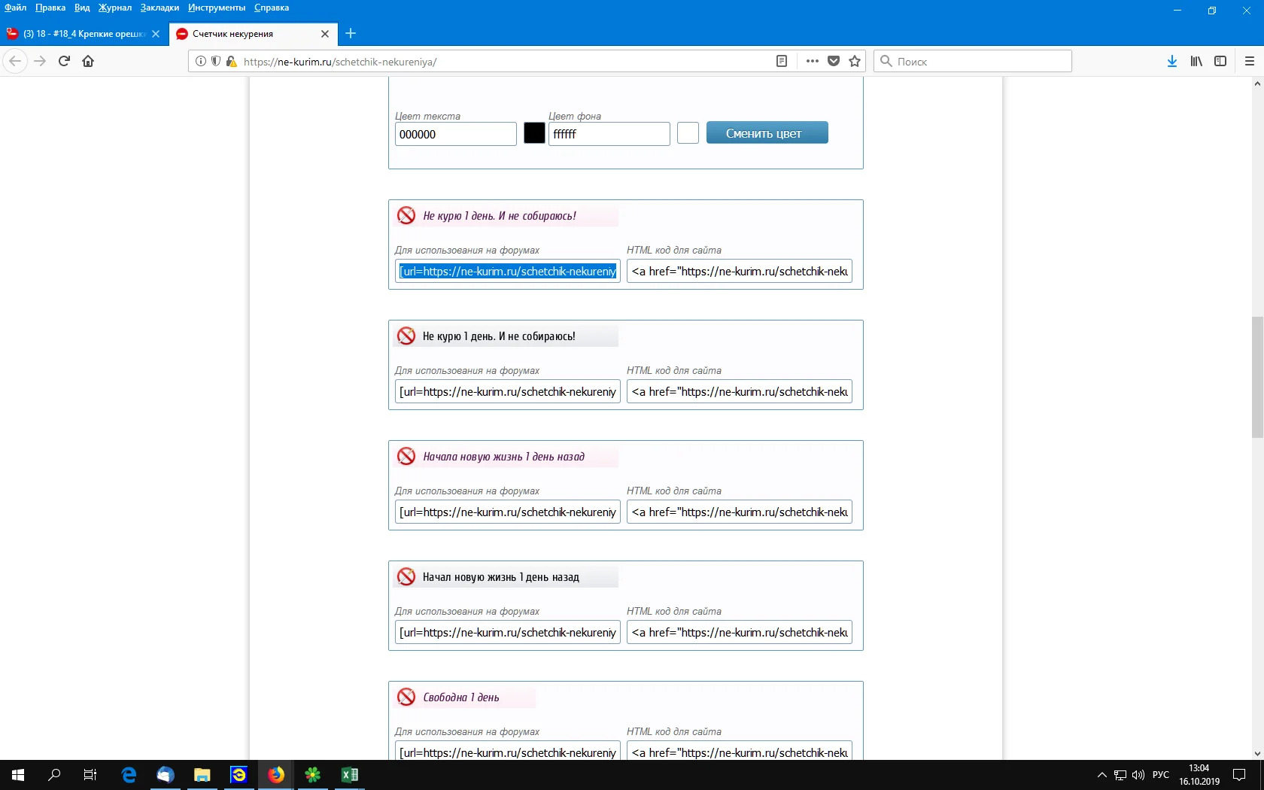Click the Цвет текста input with 000000
This screenshot has height=790, width=1264.
point(455,134)
